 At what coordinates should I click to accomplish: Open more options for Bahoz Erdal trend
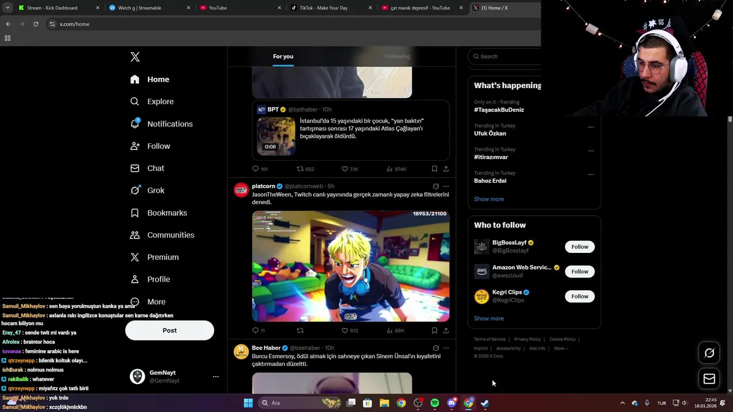(x=591, y=174)
